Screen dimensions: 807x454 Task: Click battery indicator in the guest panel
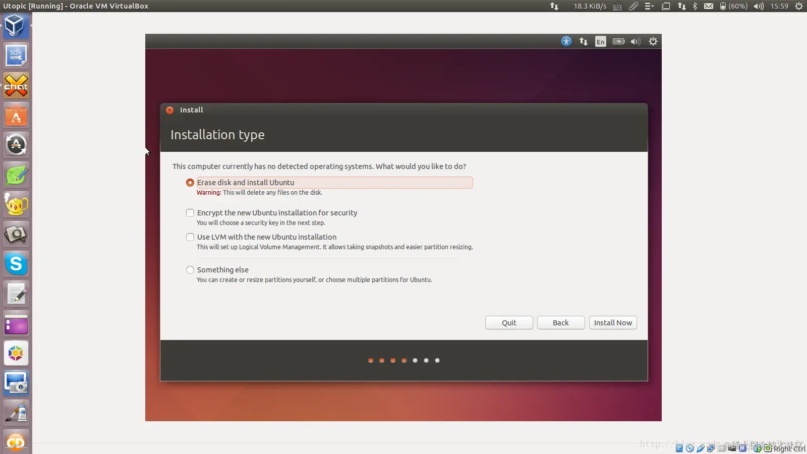pyautogui.click(x=618, y=41)
